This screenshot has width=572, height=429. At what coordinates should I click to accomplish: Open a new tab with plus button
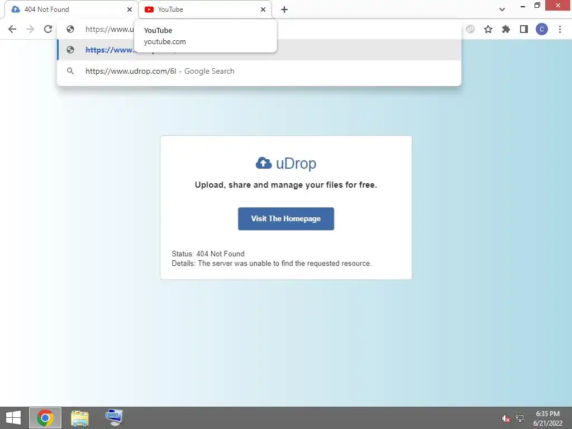[x=284, y=9]
